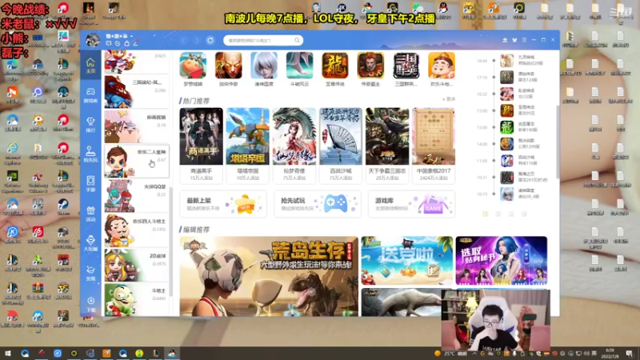Open the 送豆啦 promotional banner
The height and width of the screenshot is (360, 640).
[x=407, y=261]
